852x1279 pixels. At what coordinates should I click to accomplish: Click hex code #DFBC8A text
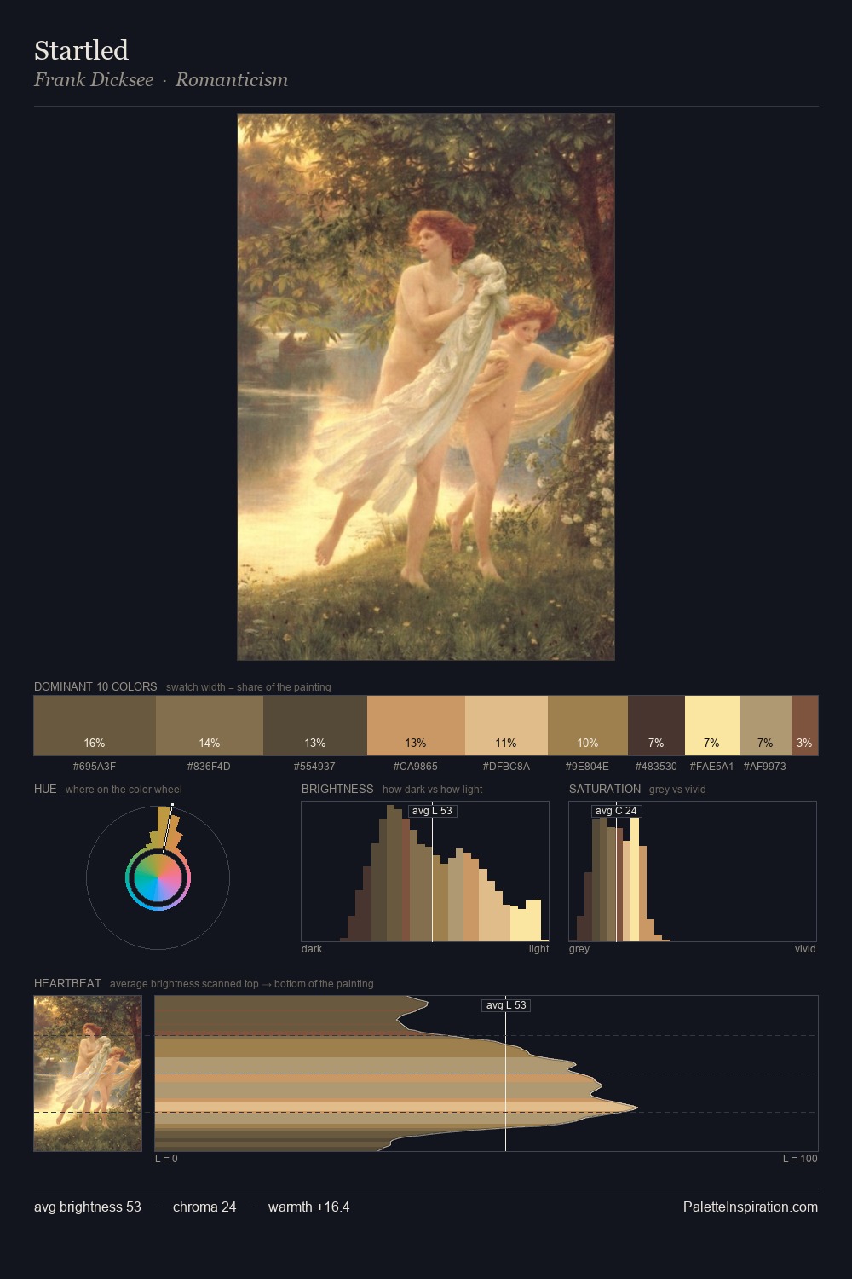click(x=506, y=766)
